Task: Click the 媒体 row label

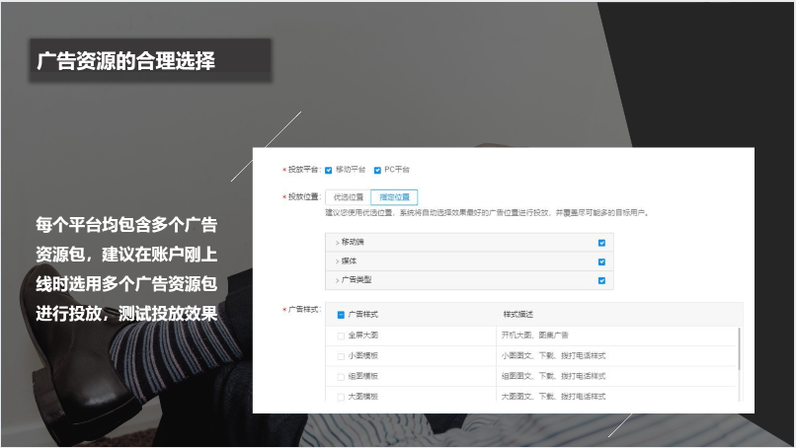Action: [349, 261]
